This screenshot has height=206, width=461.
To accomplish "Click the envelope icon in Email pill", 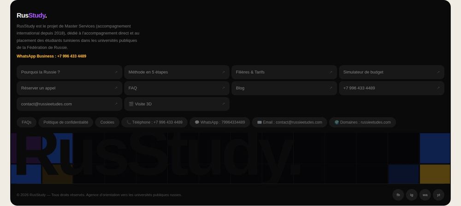I will 260,122.
